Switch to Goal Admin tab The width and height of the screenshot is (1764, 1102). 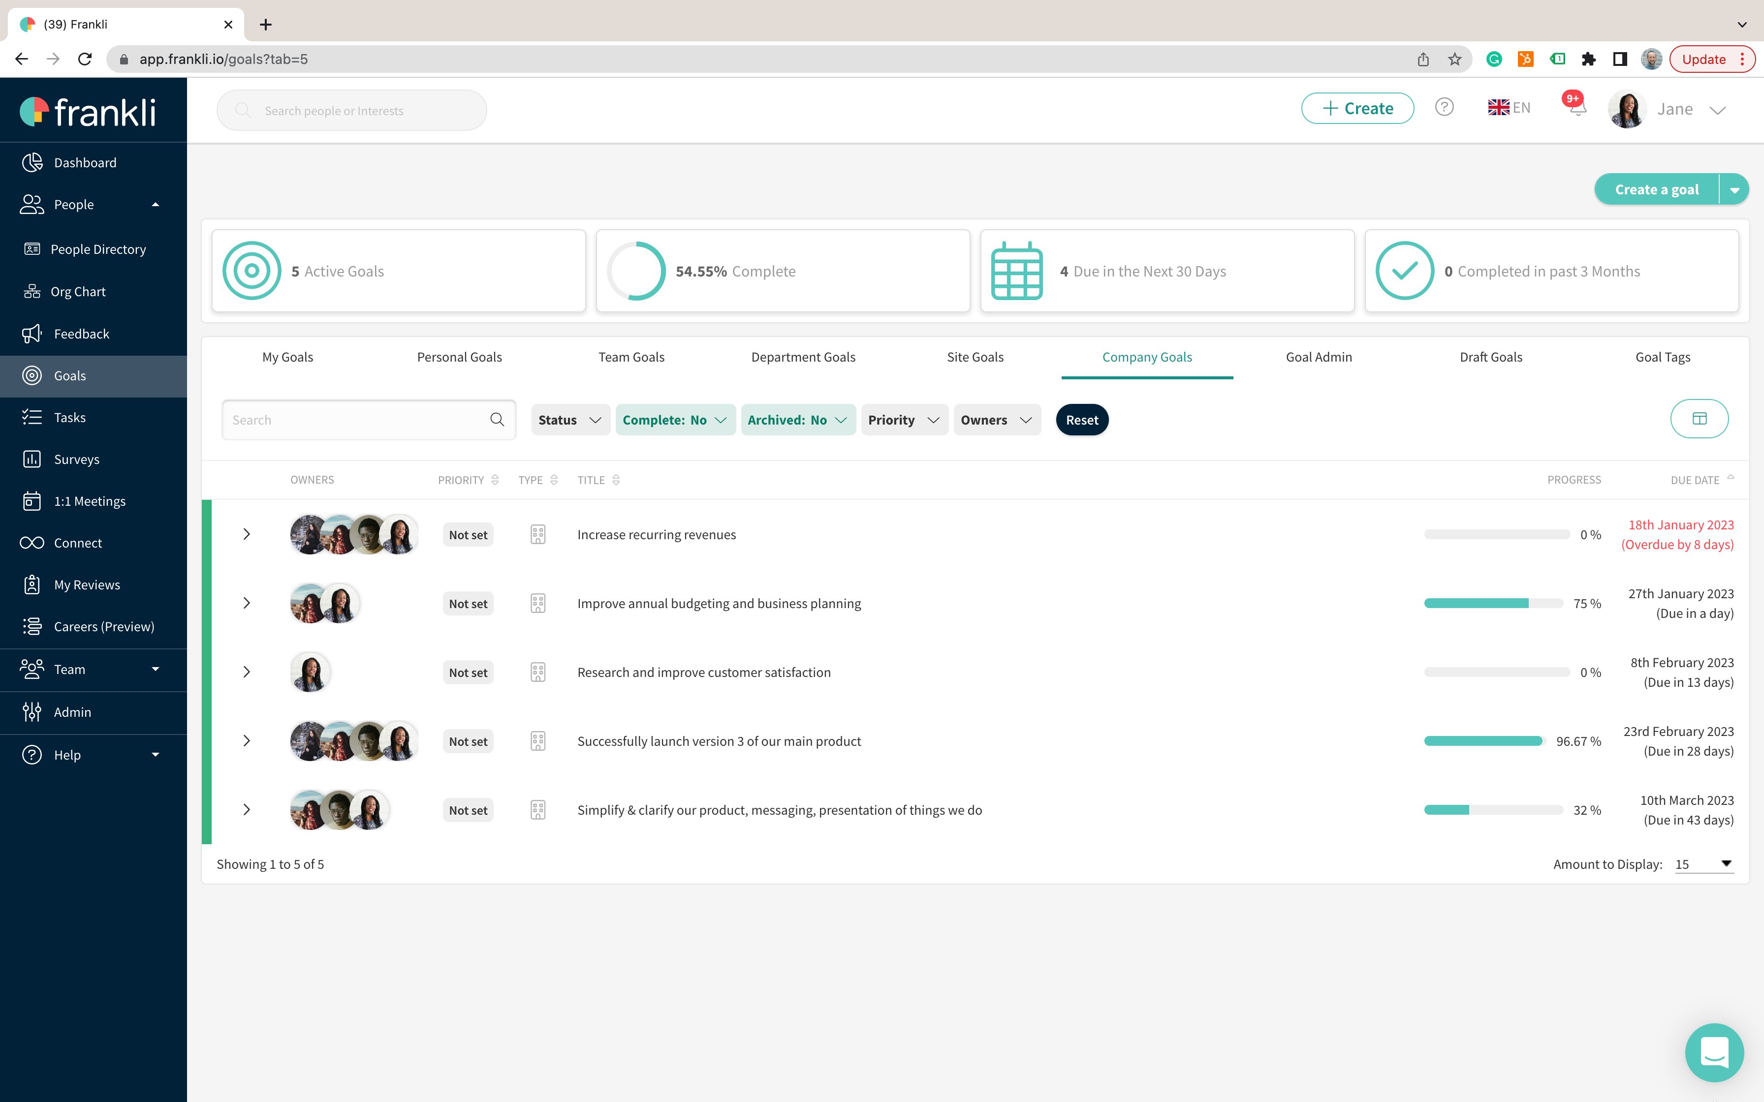(x=1319, y=357)
